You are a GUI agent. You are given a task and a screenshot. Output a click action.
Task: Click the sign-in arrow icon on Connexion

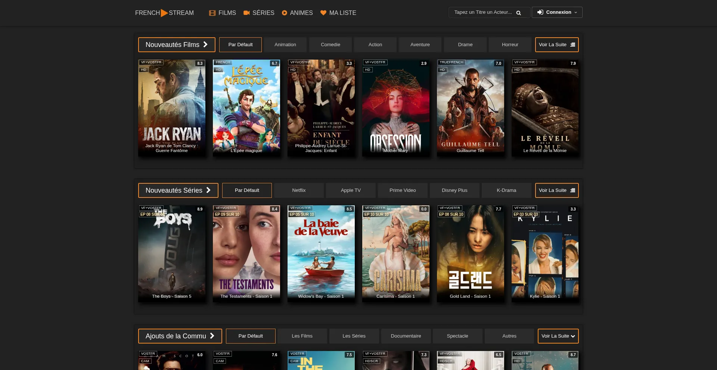point(540,12)
